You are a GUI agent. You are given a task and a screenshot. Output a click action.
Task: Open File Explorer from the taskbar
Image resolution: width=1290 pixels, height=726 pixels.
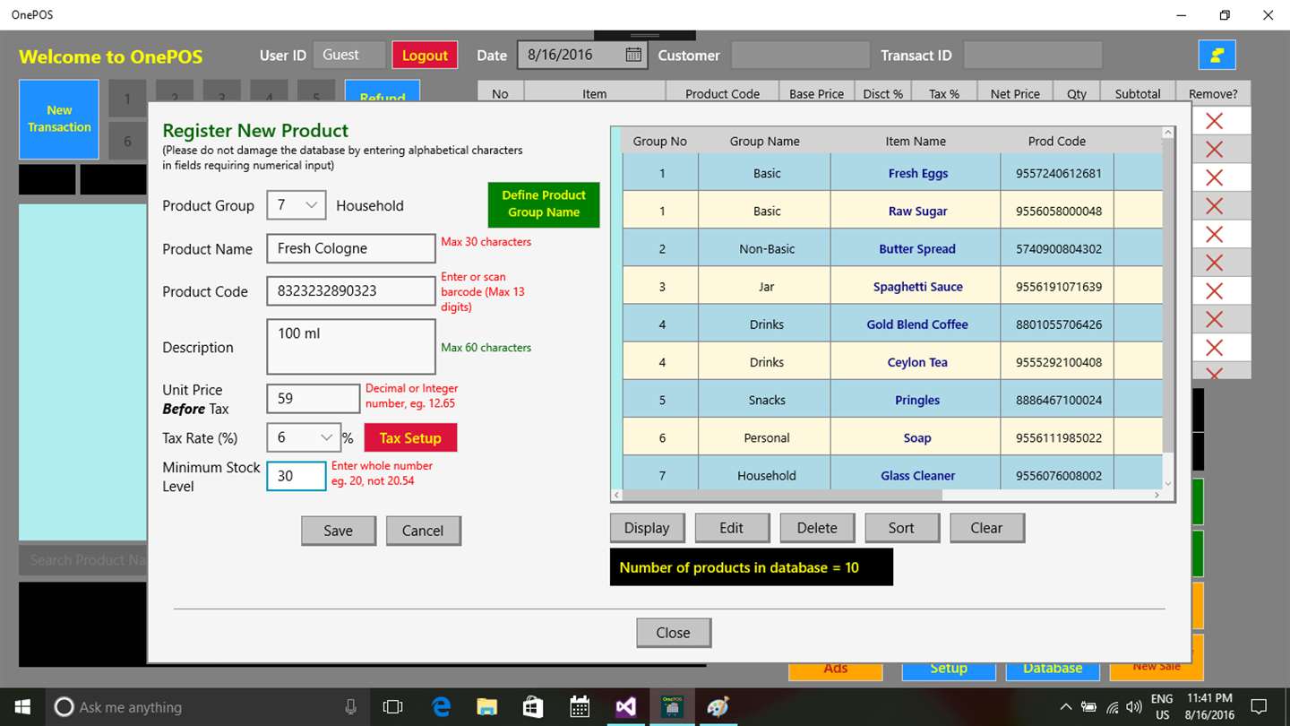486,707
